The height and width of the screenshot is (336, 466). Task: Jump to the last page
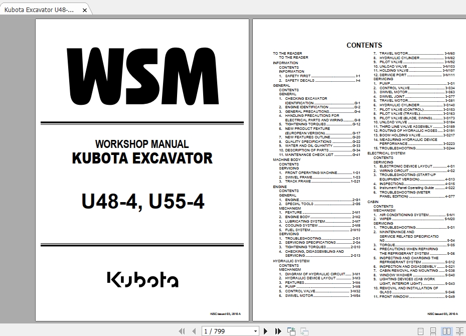pos(278,331)
